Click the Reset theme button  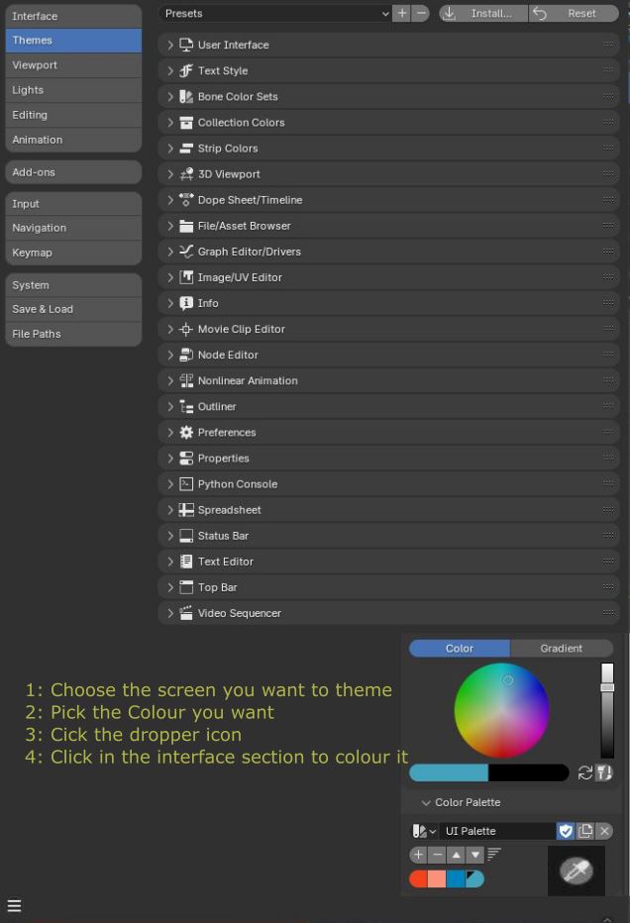[x=575, y=13]
